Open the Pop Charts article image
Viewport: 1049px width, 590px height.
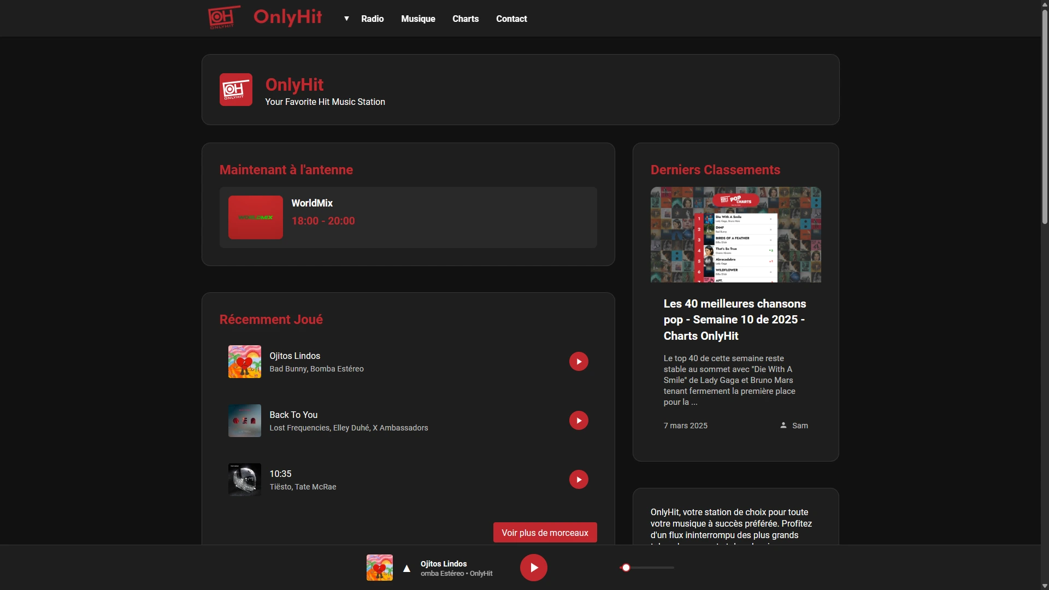735,235
